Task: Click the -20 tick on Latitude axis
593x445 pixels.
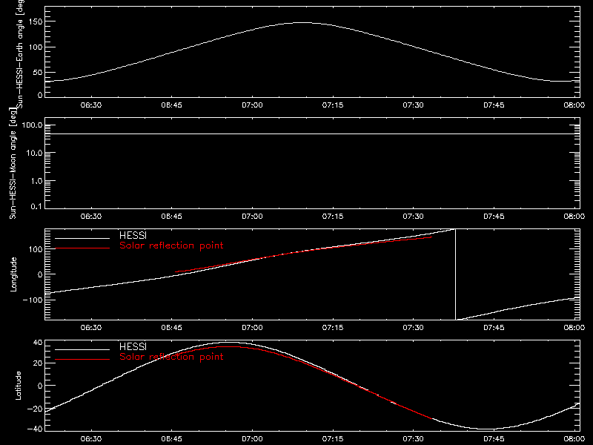Action: [x=35, y=409]
